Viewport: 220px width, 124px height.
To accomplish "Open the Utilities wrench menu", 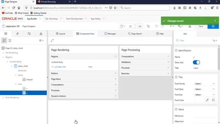I will tap(180, 26).
